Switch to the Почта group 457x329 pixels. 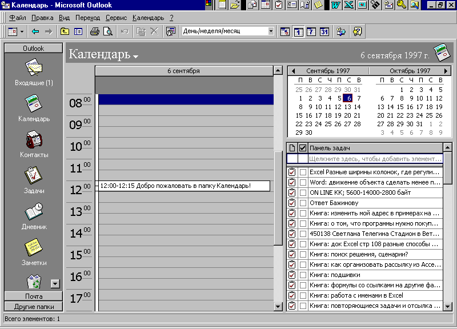[34, 296]
